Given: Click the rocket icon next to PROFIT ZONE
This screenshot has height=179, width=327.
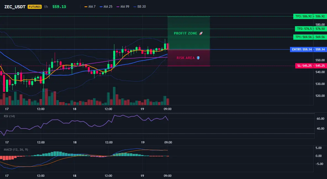Looking at the screenshot, I should pos(201,33).
